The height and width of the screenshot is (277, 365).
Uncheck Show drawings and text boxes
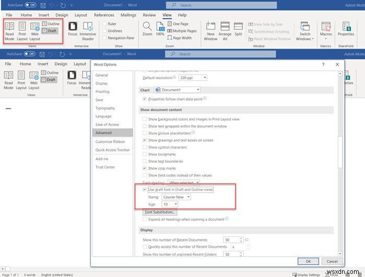click(x=144, y=140)
